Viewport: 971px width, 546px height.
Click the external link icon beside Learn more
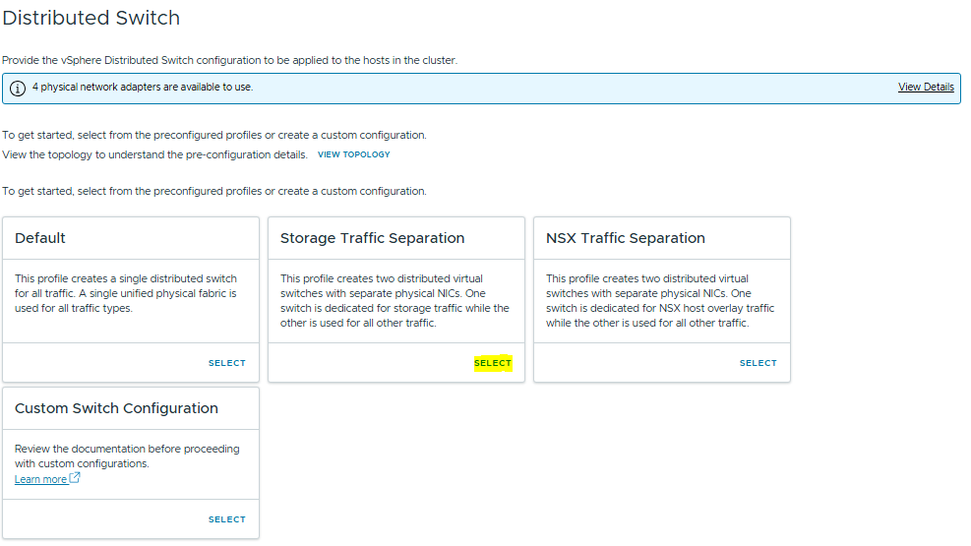click(75, 479)
